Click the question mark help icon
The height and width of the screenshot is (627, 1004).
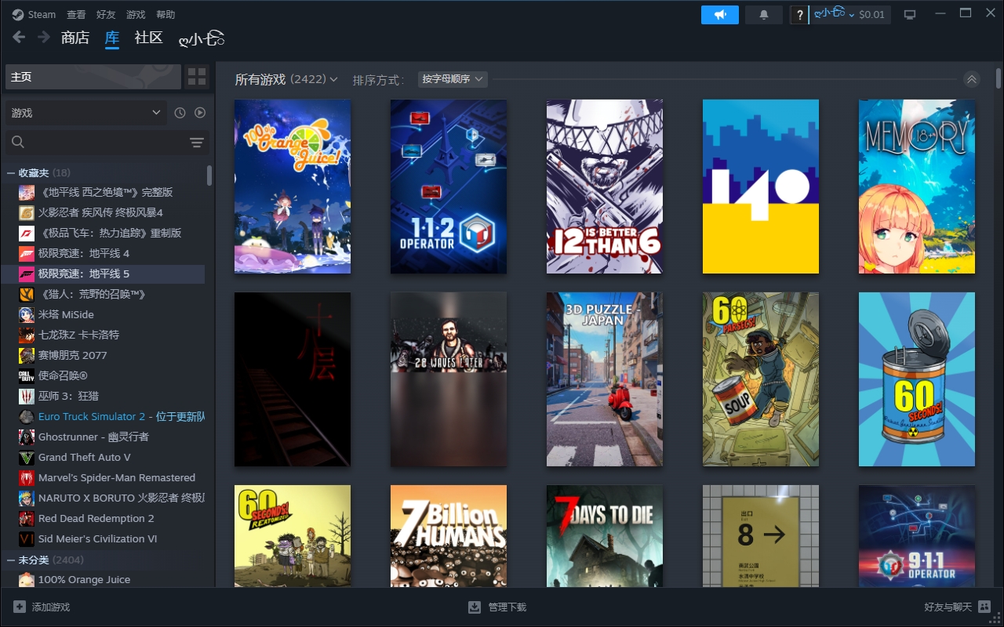pos(799,14)
